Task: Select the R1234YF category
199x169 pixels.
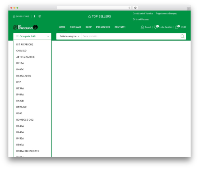Action: 21,107
